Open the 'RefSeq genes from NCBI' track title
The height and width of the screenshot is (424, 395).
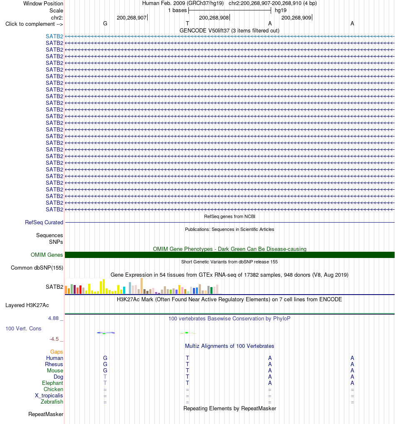[230, 216]
